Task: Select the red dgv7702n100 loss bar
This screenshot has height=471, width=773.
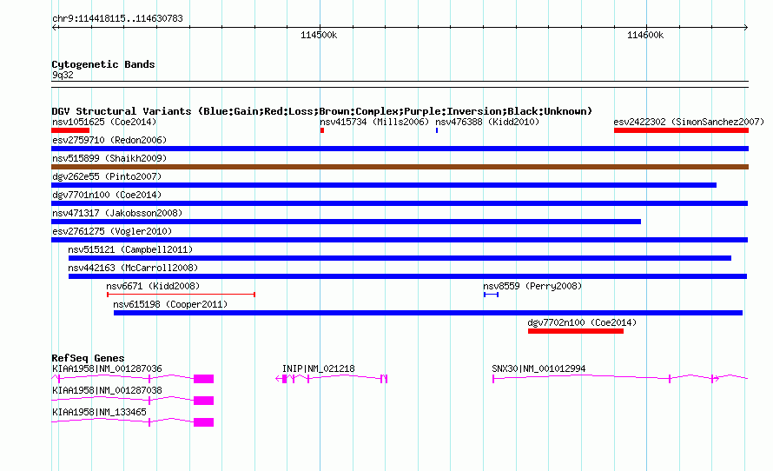Action: point(576,331)
